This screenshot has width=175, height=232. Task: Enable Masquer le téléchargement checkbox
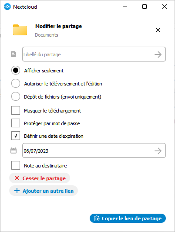click(x=16, y=110)
